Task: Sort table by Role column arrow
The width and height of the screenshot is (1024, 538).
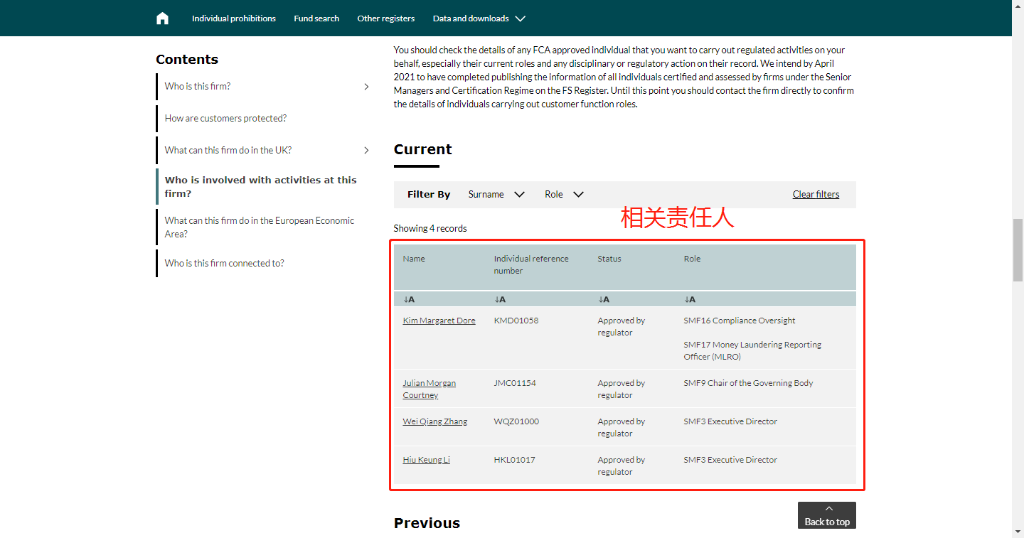Action: (x=690, y=299)
